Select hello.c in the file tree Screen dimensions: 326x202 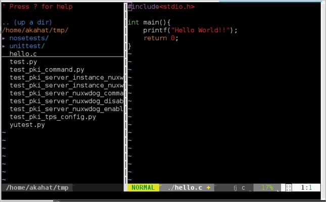[23, 54]
